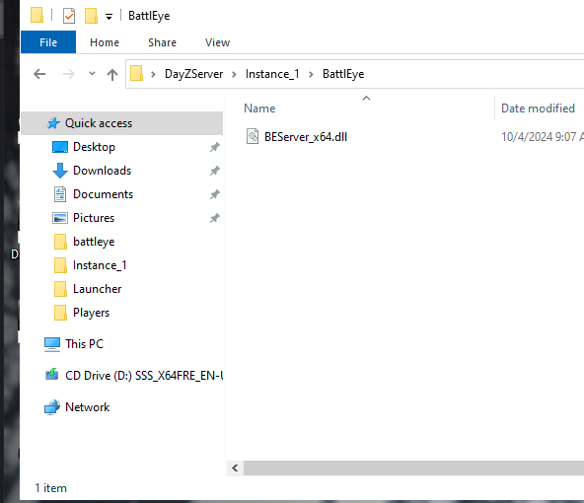
Task: Click Instance_1 in the address breadcrumb
Action: (272, 74)
